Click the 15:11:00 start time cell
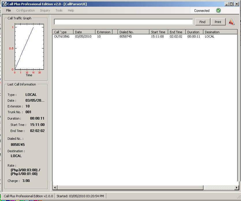The image size is (241, 201). tap(157, 36)
